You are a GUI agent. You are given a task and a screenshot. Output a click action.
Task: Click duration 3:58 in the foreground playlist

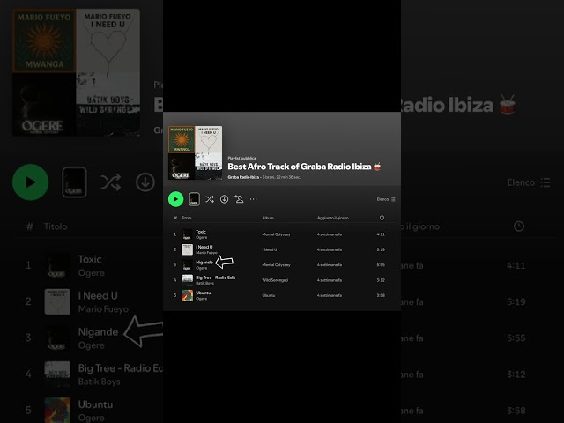[x=381, y=296]
